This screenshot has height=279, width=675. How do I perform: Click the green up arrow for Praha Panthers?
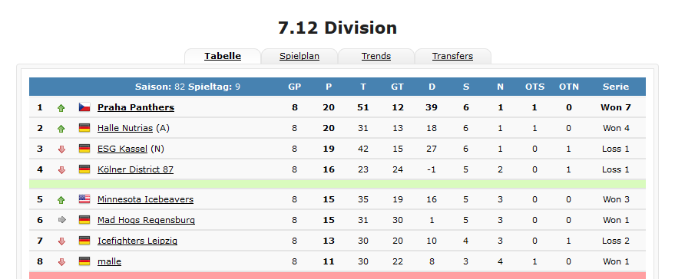[61, 108]
